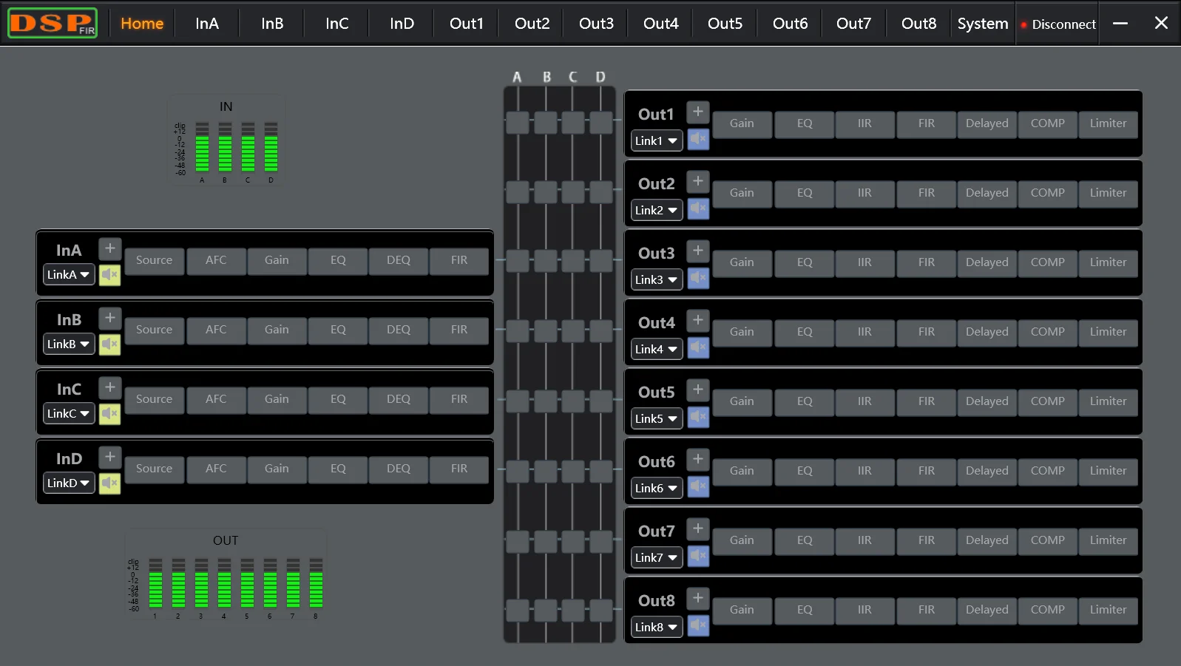Mute the Out3 output channel

697,279
